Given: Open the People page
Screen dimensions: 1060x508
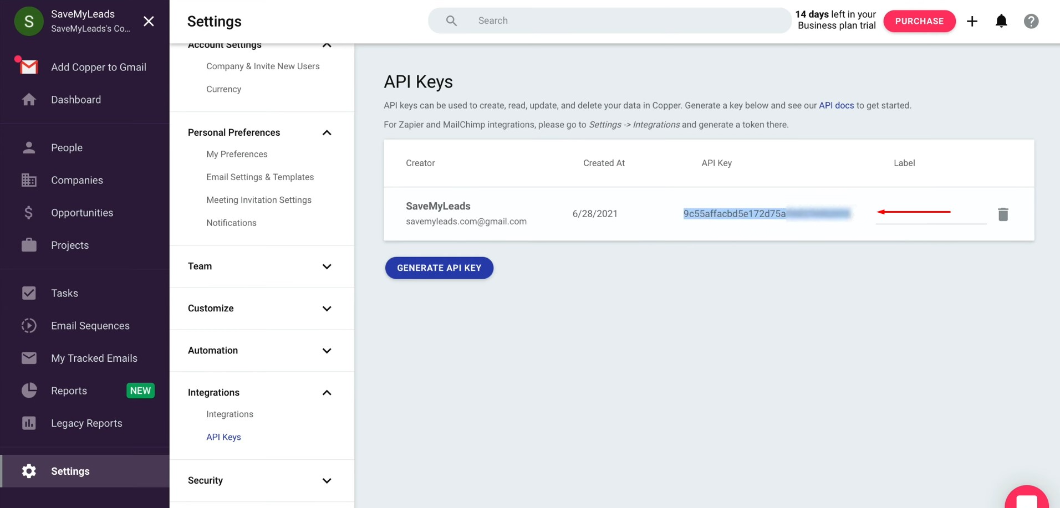Looking at the screenshot, I should pyautogui.click(x=67, y=148).
